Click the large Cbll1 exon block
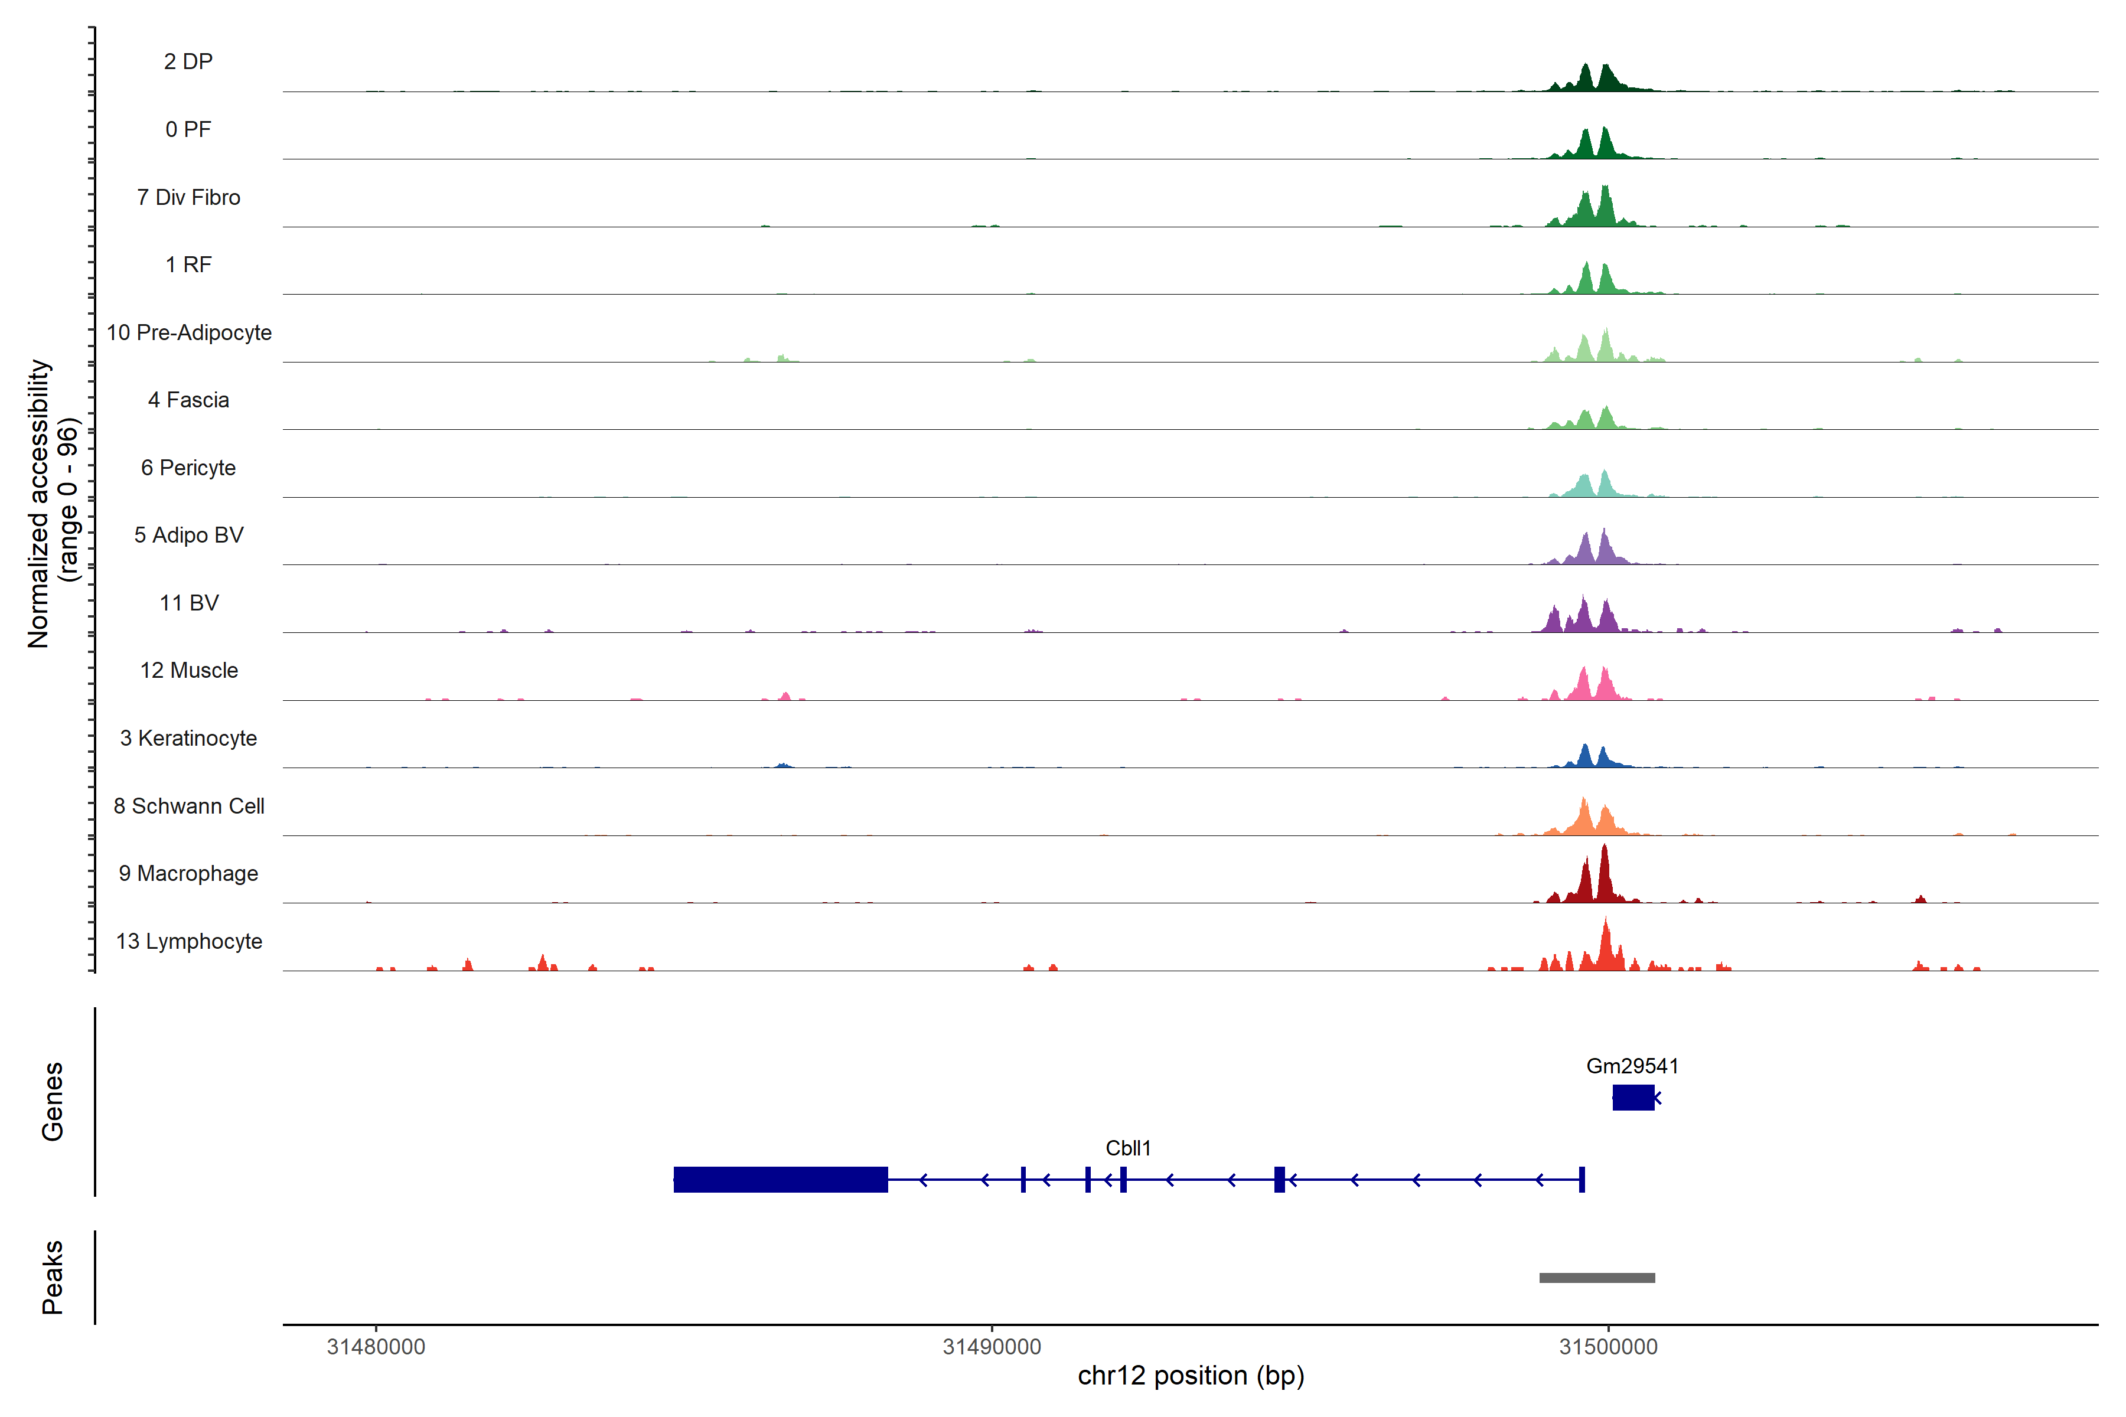2126x1417 pixels. coord(780,1179)
